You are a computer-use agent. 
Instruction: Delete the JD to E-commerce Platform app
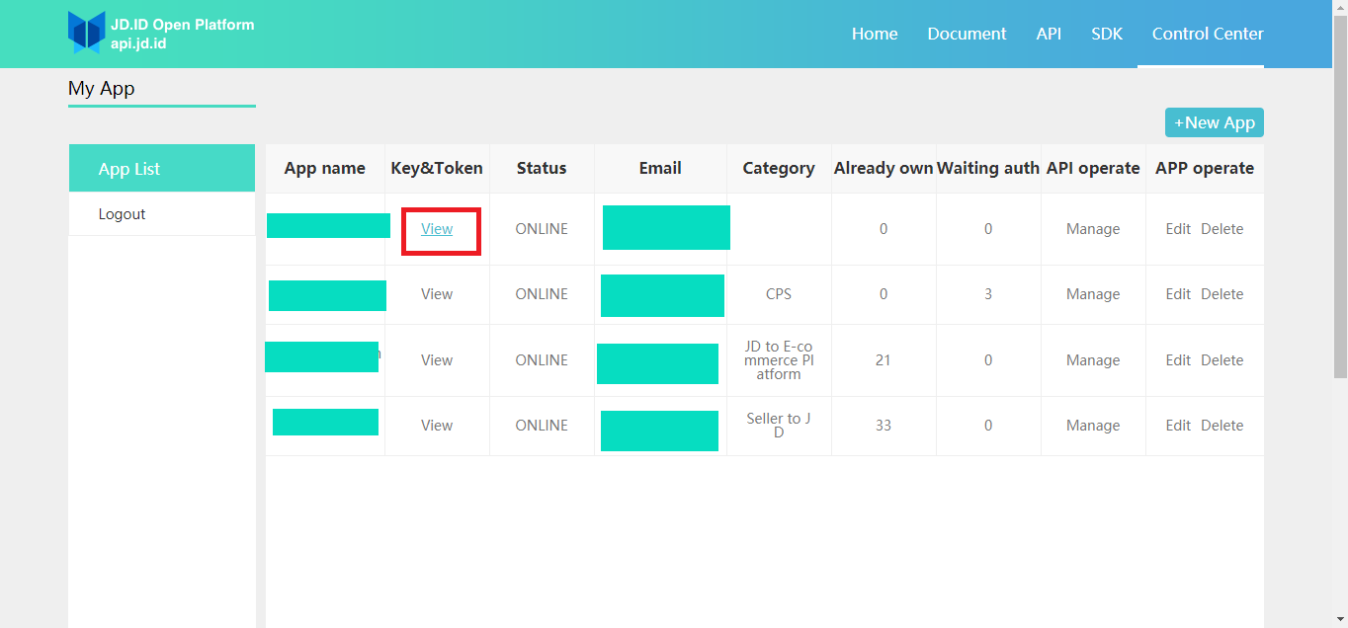[1222, 360]
